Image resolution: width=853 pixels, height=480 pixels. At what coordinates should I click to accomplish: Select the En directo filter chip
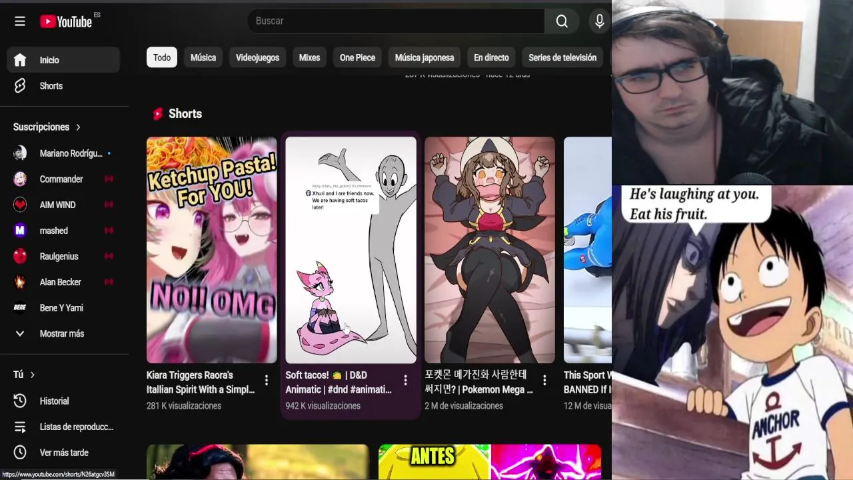point(491,57)
